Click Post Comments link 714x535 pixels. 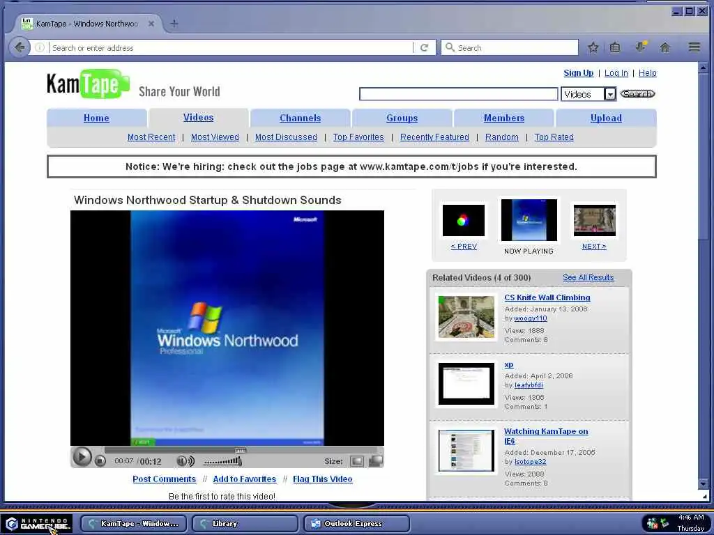(x=165, y=479)
